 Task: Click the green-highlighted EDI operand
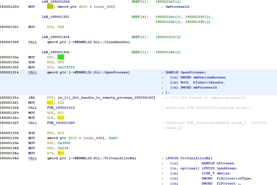tap(61, 57)
